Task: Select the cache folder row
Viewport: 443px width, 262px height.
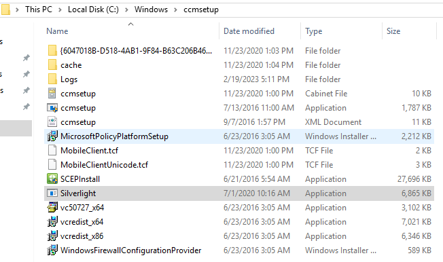Action: (x=239, y=65)
